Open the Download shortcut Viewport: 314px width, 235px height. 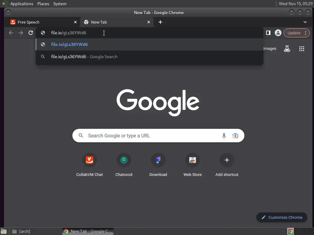[x=158, y=165]
